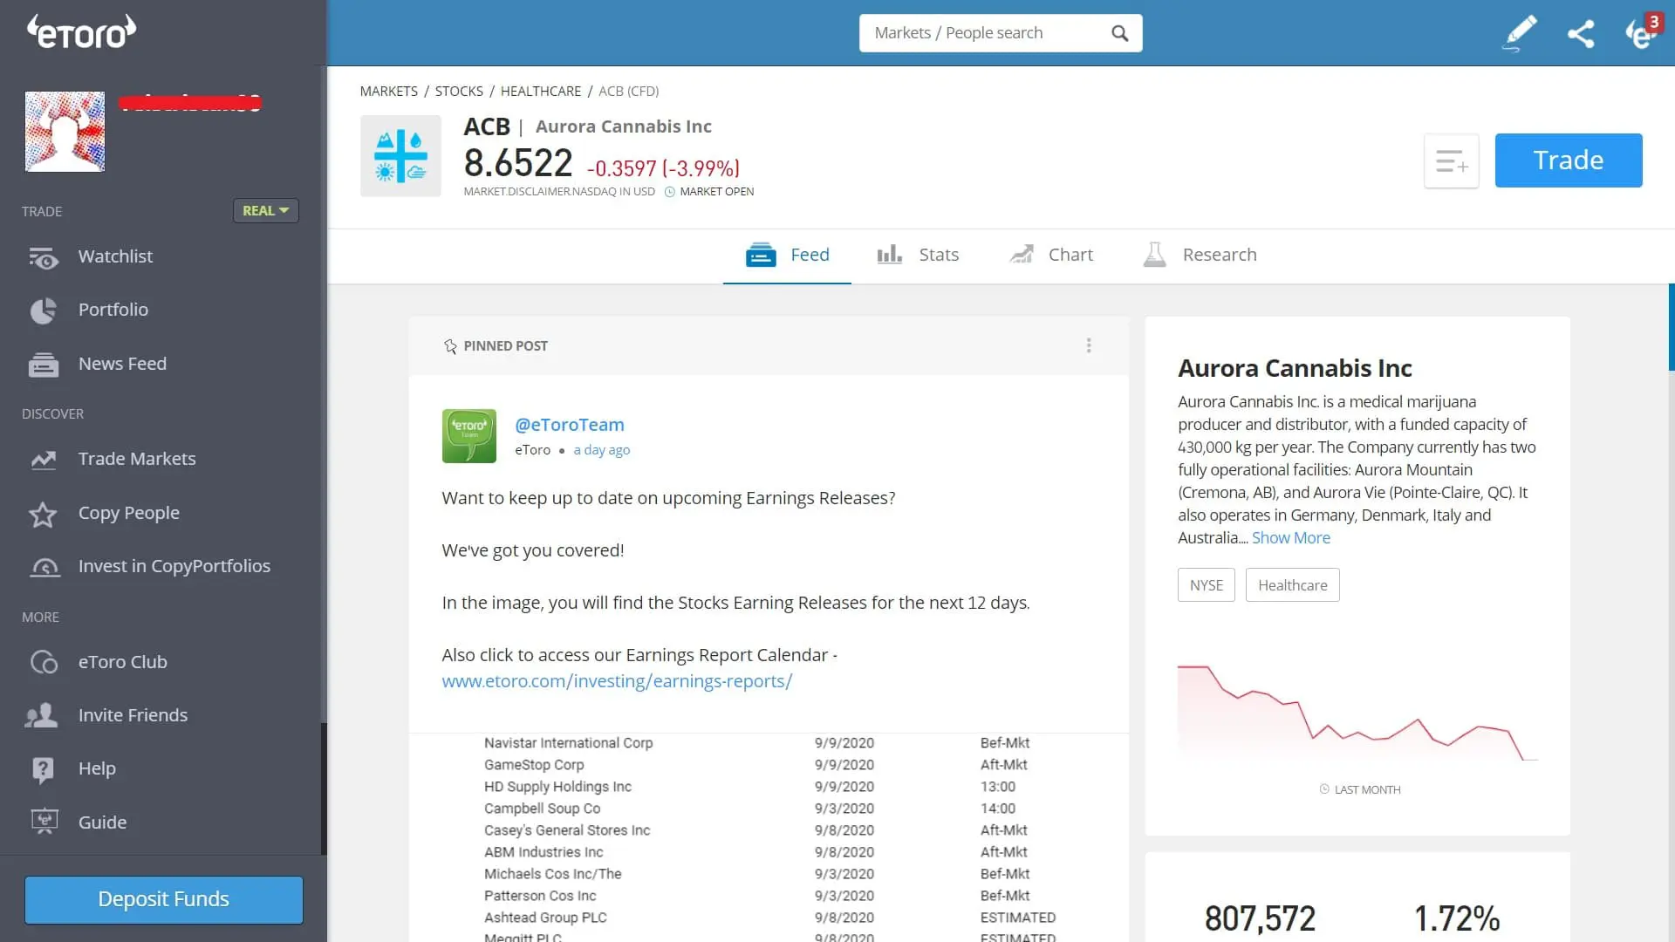This screenshot has height=942, width=1675.
Task: Click the Guide presentation icon
Action: click(44, 822)
